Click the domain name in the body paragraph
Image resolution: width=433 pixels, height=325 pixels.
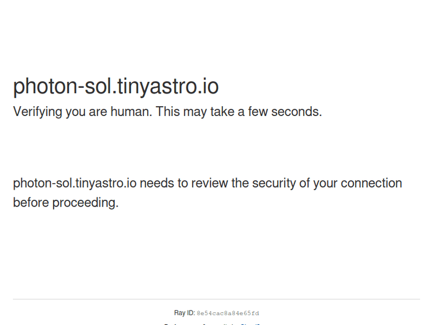[x=74, y=184]
